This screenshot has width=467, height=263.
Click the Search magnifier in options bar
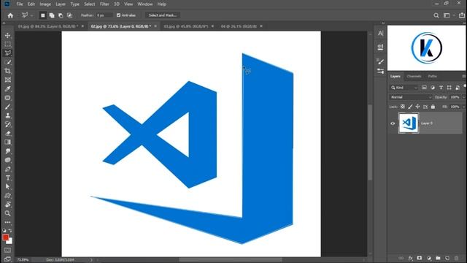[436, 15]
